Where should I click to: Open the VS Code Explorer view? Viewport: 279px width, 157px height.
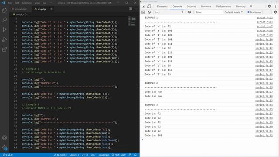coord(4,10)
